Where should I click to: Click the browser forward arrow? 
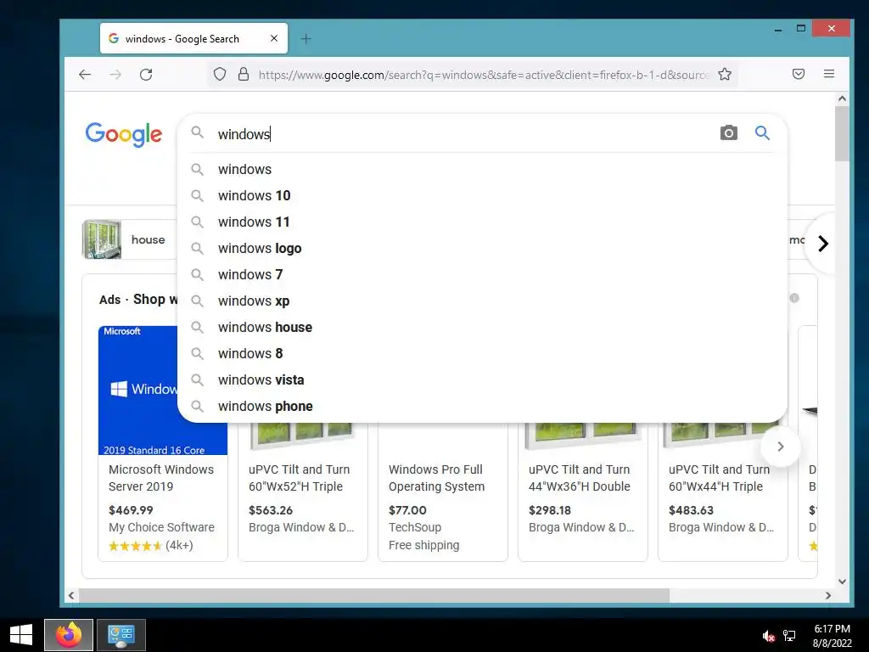click(115, 75)
